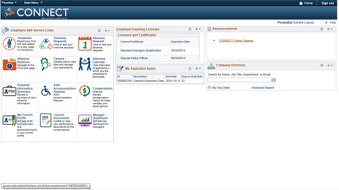Viewport: 339px width, 190px height.
Task: Click the Overtime Requests text link
Action: 60,40
